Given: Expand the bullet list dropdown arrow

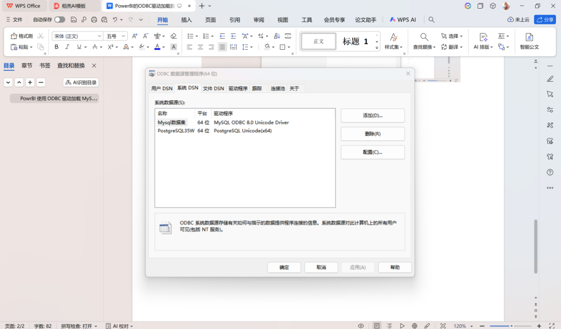Looking at the screenshot, I should click(197, 36).
